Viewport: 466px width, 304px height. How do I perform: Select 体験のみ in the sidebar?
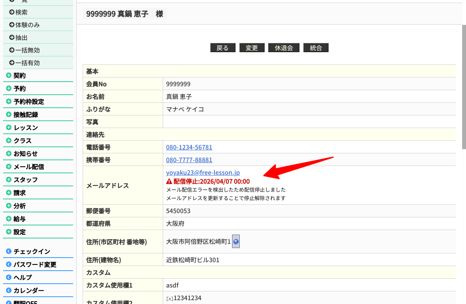[27, 25]
